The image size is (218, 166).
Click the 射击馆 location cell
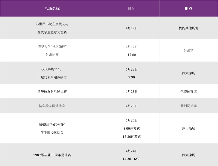tap(189, 50)
